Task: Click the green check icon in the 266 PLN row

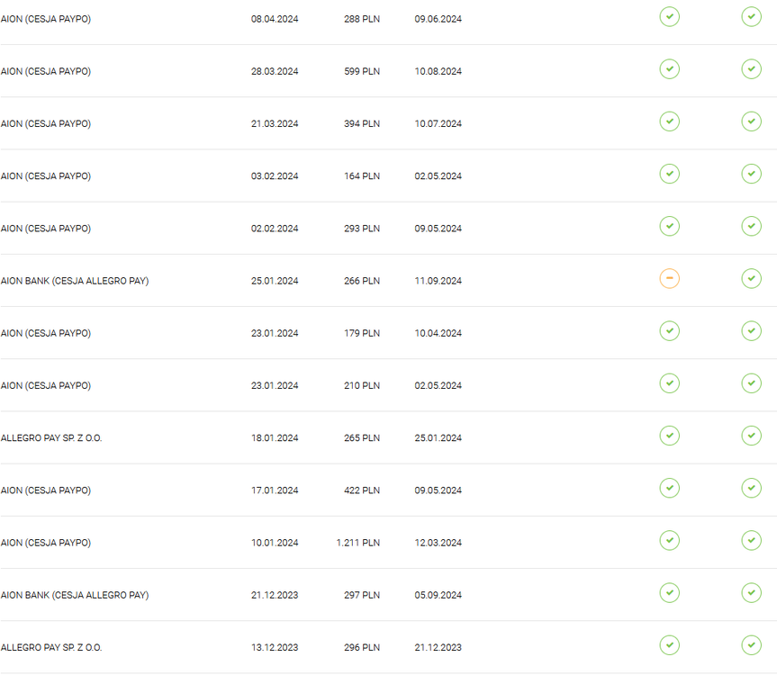Action: (x=751, y=278)
